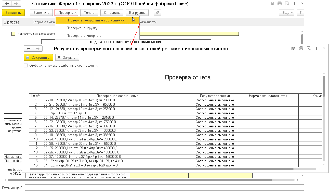
Task: Open the Еще dropdown menu
Action: click(x=287, y=13)
